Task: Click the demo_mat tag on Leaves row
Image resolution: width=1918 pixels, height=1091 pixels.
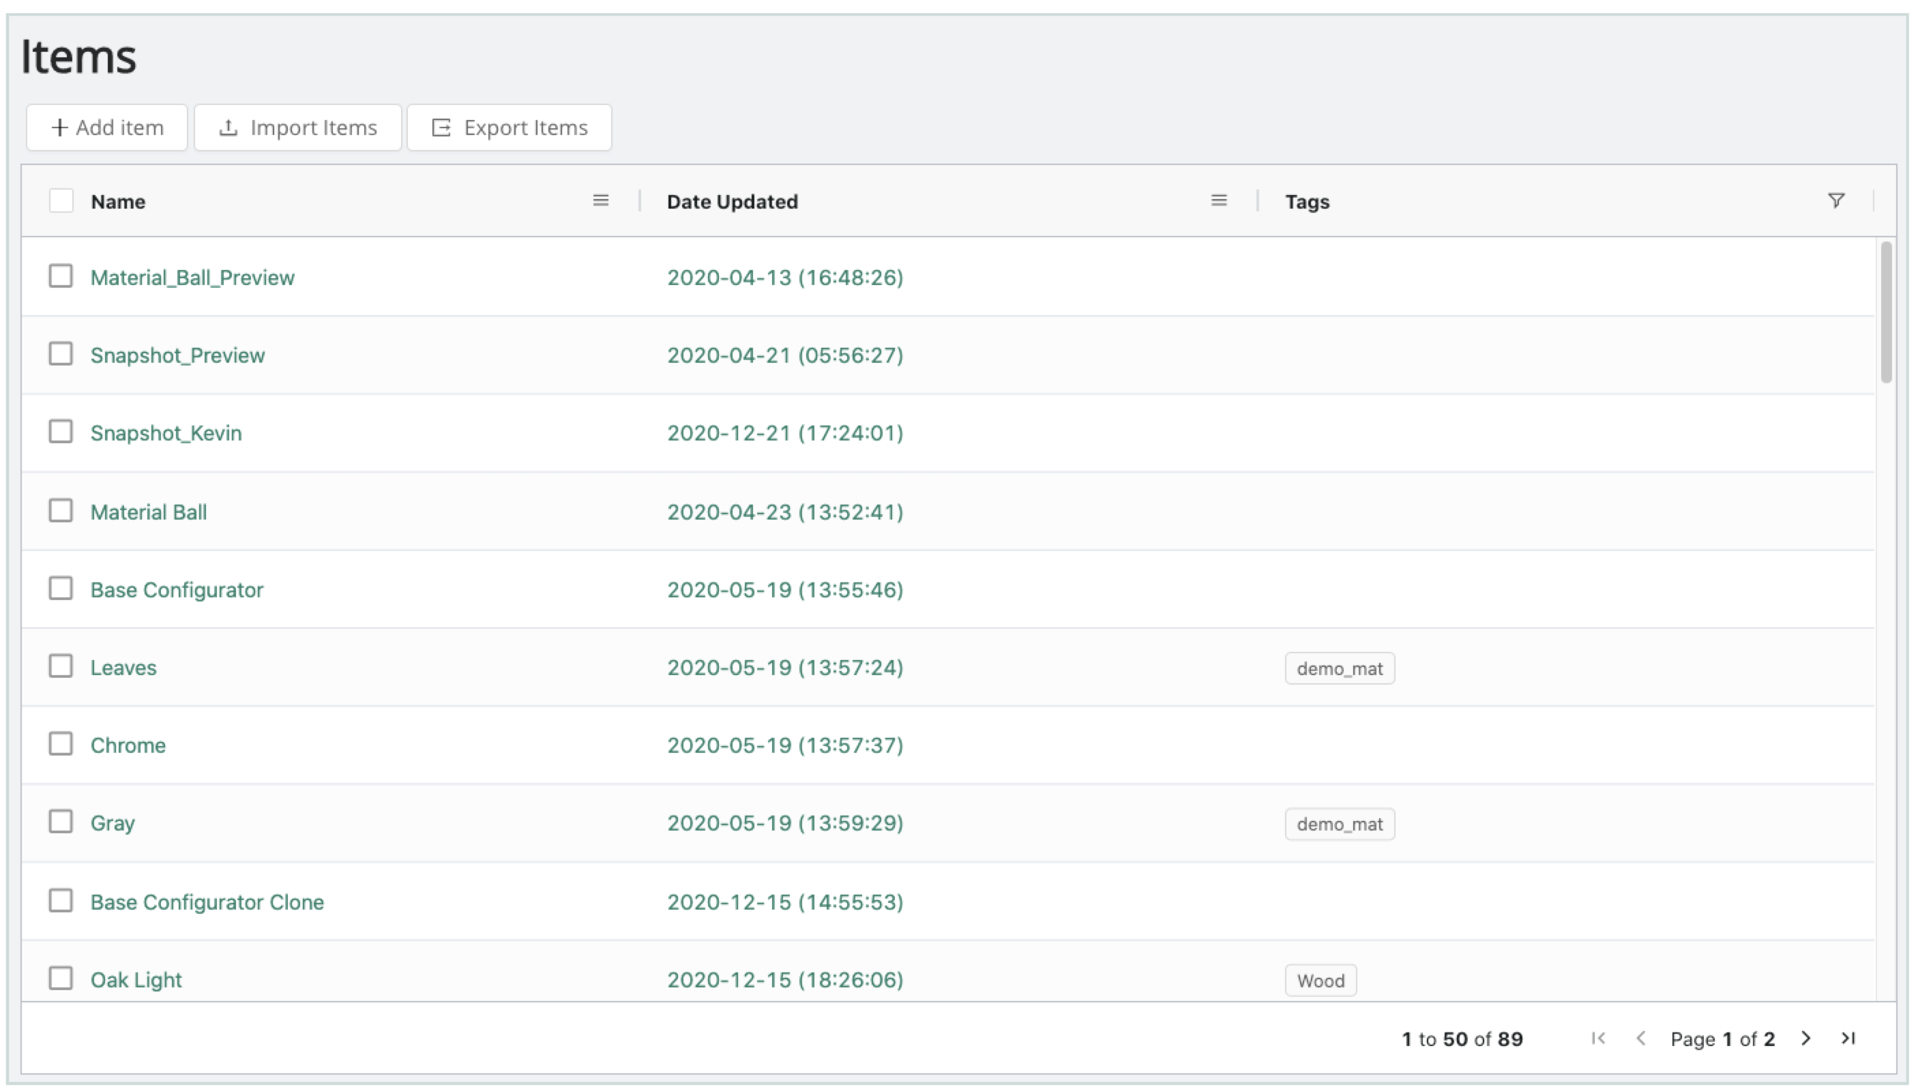Action: click(1340, 668)
